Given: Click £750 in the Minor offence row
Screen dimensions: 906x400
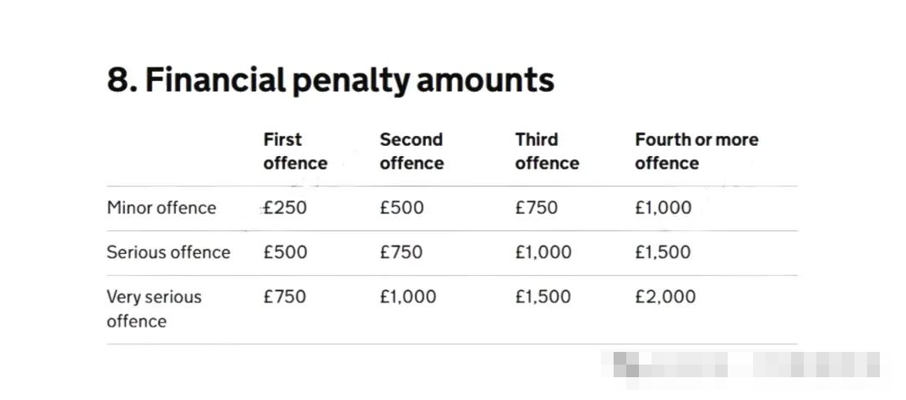Looking at the screenshot, I should (536, 208).
